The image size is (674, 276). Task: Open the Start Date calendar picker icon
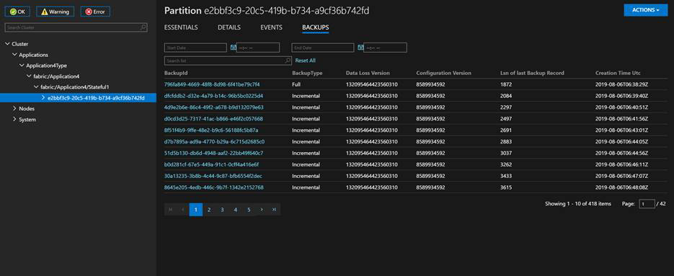pyautogui.click(x=234, y=48)
